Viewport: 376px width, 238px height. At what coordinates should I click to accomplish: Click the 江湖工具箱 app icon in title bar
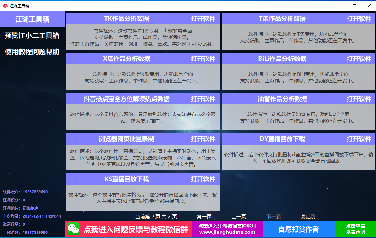(x=5, y=6)
